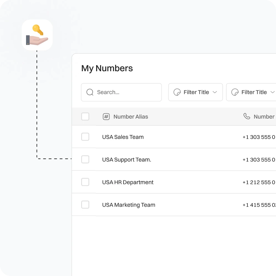Expand the first Filter Title dropdown chevron
This screenshot has width=276, height=276.
pos(215,92)
